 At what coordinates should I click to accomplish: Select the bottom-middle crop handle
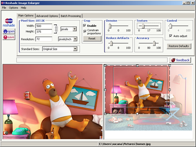[137, 114]
